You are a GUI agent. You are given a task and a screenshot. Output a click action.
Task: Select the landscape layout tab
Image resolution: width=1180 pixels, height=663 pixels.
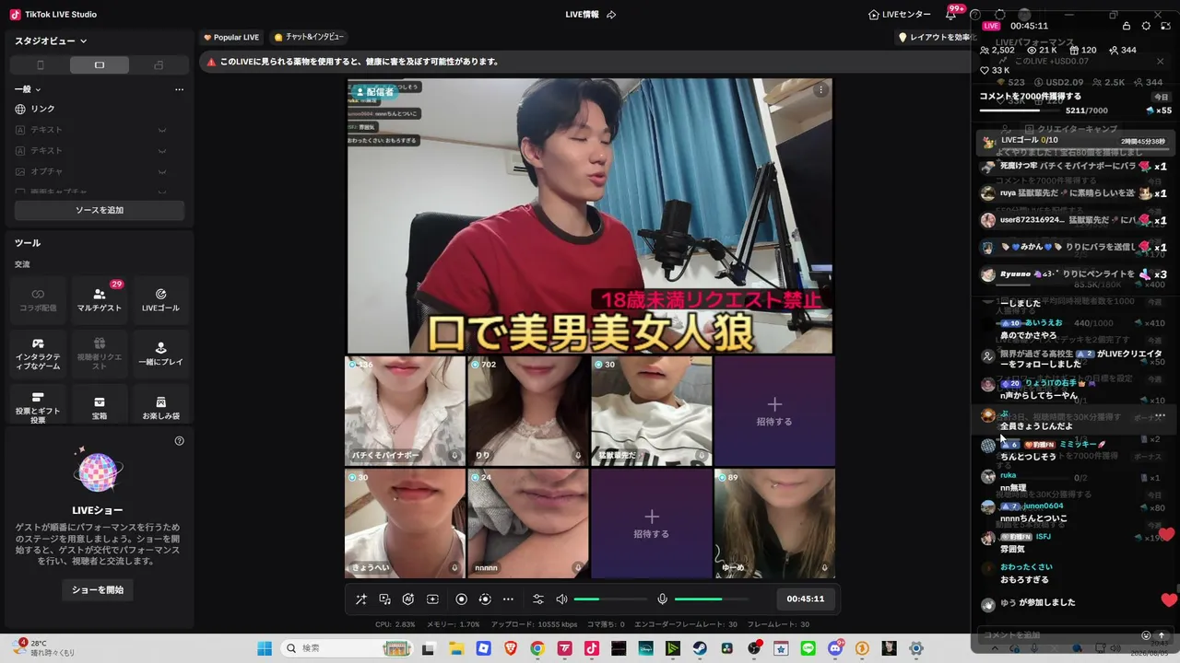(x=100, y=65)
